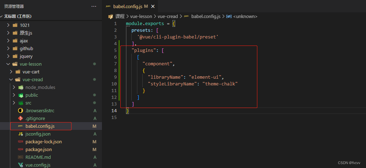Click the public folder icon
The width and height of the screenshot is (366, 168).
coord(21,95)
